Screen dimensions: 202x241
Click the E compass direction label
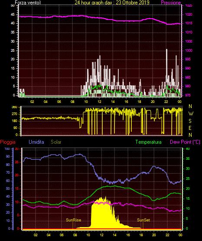(190, 128)
